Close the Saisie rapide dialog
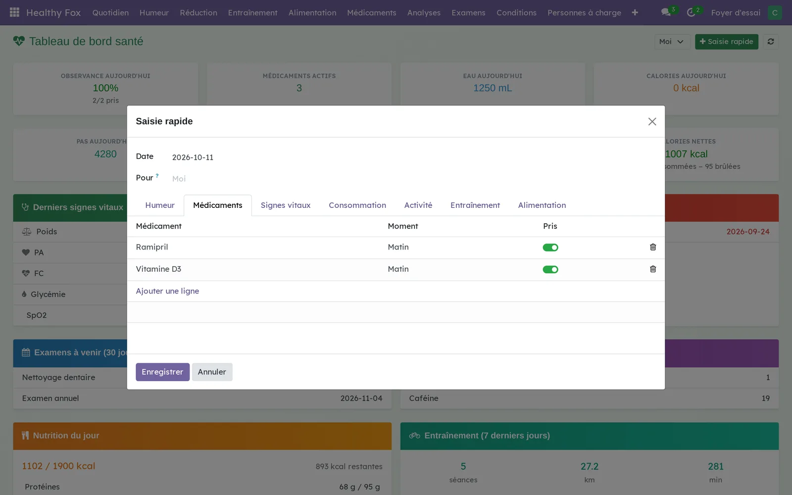 [652, 122]
